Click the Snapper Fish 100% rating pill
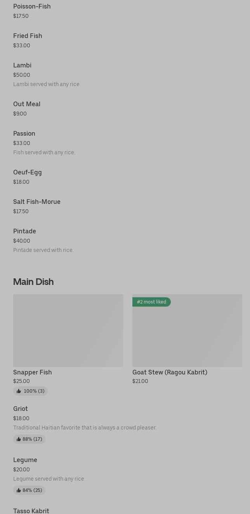 pos(30,391)
